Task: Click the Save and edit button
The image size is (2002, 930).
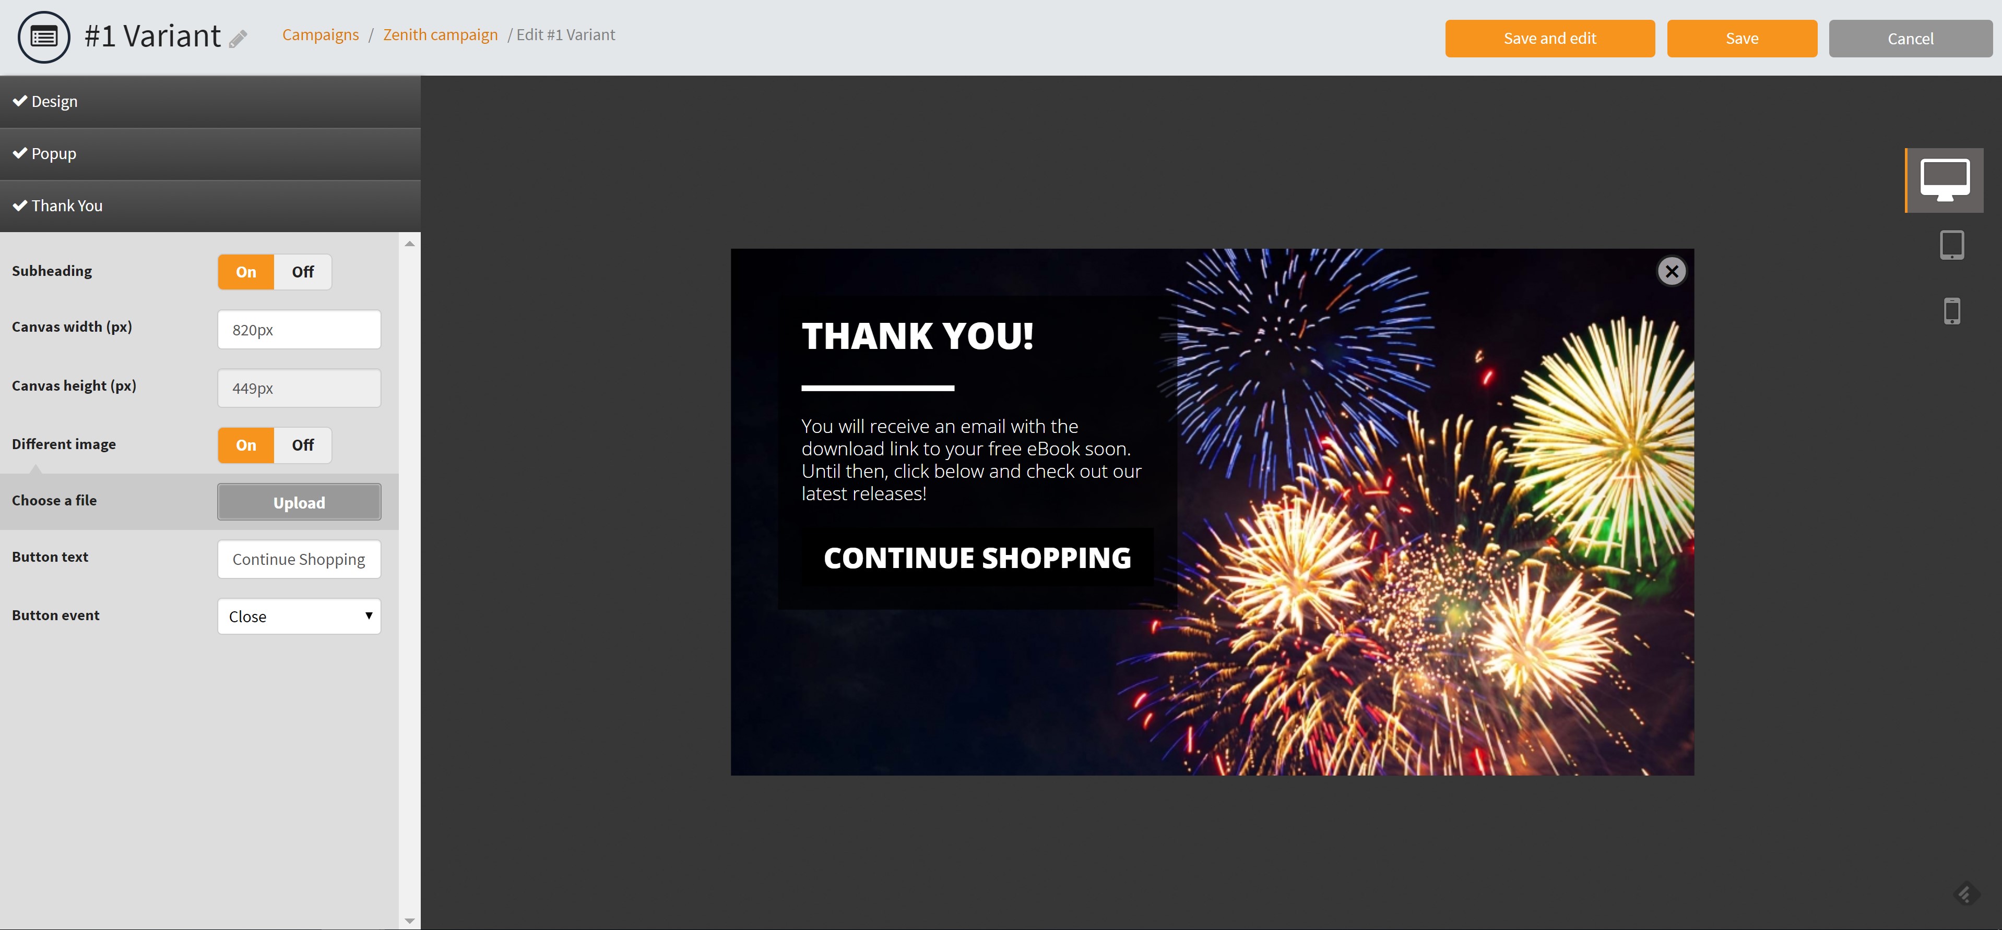Action: coord(1550,38)
